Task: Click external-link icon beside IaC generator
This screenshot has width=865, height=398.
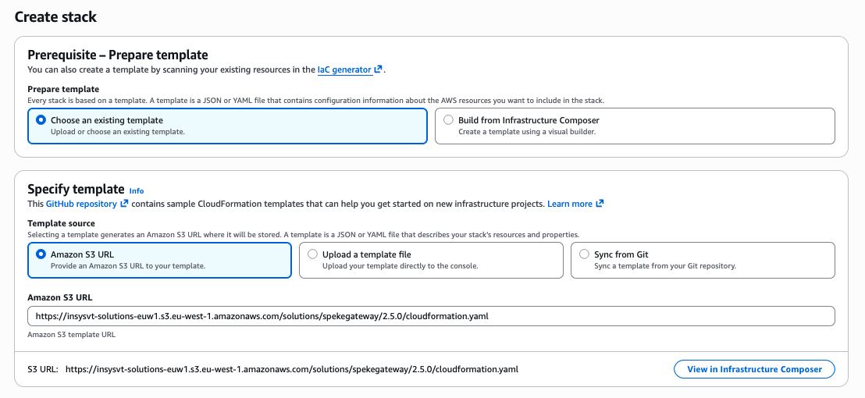Action: [x=379, y=69]
